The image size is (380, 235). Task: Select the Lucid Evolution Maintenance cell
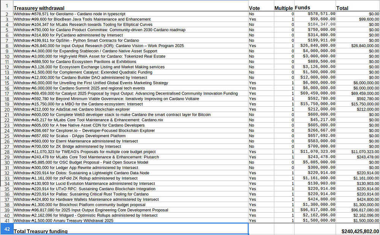(x=131, y=183)
